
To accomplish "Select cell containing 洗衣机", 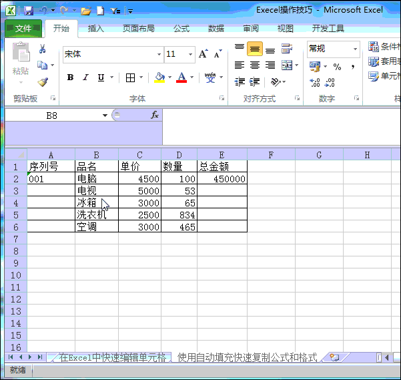I will point(97,214).
